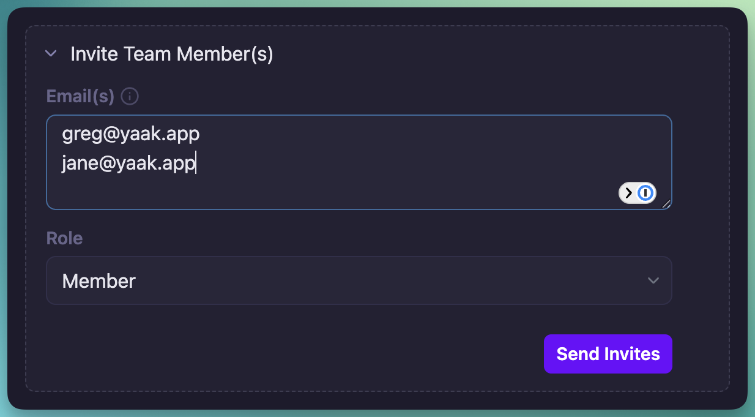Place cursor on the jane@yaak.app line
The width and height of the screenshot is (755, 417).
[x=128, y=163]
